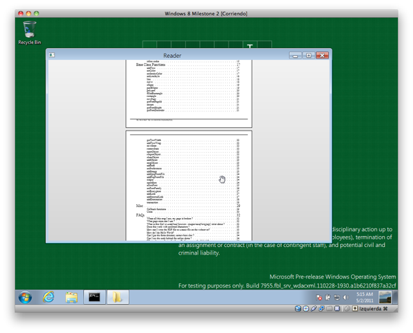Open Windows Explorer taskbar icon
Screen dimensions: 413x333
tap(72, 297)
